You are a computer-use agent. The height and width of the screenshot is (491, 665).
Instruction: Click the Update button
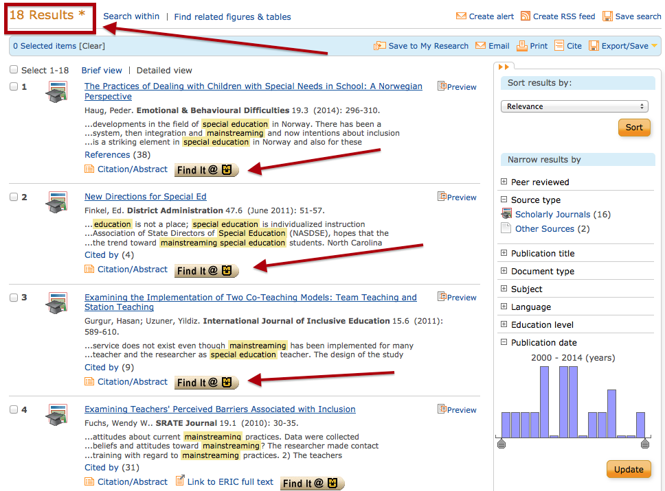point(629,469)
